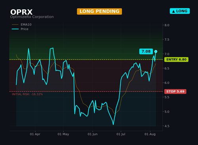Click the 5.5 y-axis value
Viewport: 198px width, 145px height.
(x=167, y=97)
